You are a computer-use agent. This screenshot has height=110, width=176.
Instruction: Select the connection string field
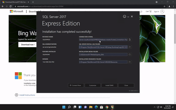tap(103, 40)
